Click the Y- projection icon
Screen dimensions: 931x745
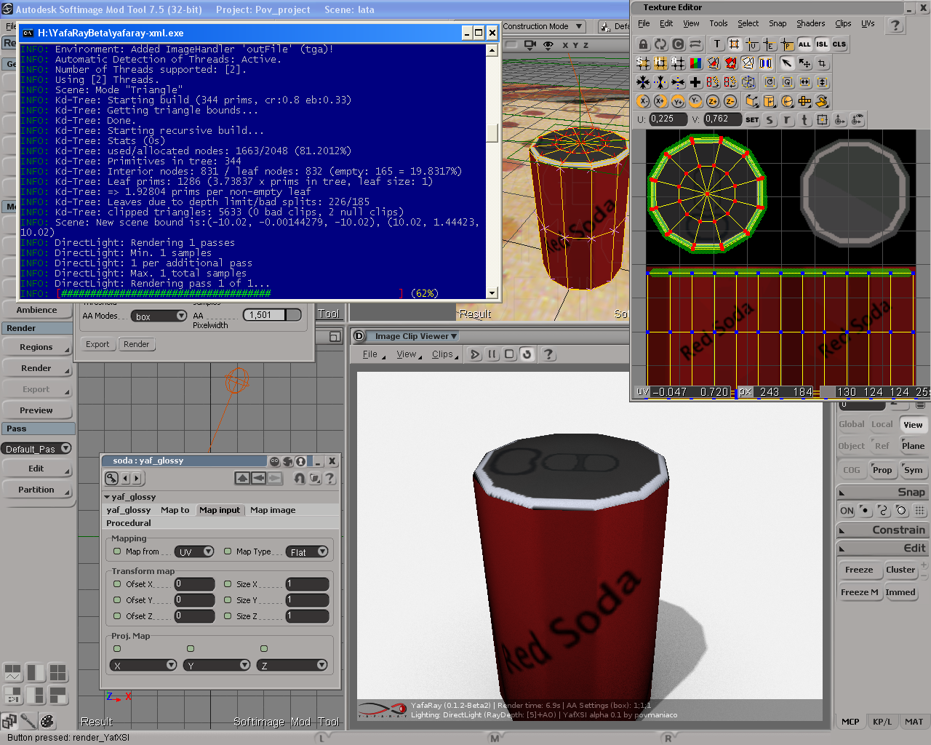[x=695, y=101]
